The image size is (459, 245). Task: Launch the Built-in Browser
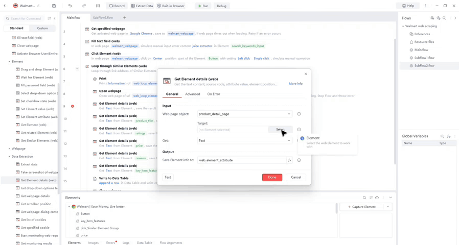click(171, 6)
